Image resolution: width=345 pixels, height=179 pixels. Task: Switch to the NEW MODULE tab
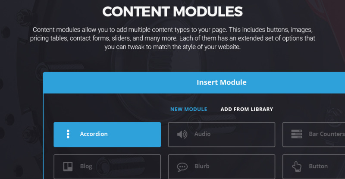pyautogui.click(x=188, y=109)
